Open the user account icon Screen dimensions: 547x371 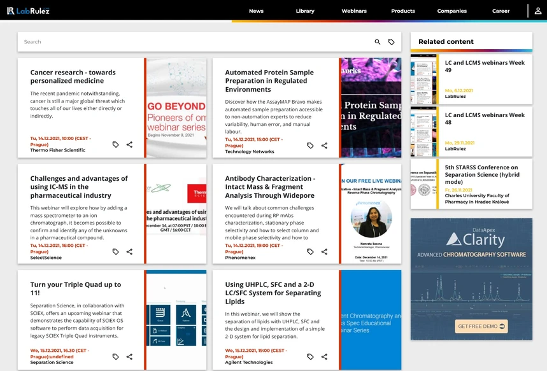click(x=538, y=11)
